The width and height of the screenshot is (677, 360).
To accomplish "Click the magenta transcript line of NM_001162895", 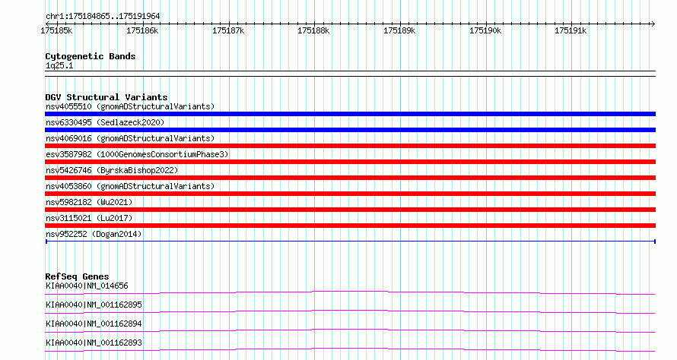I will tap(350, 312).
